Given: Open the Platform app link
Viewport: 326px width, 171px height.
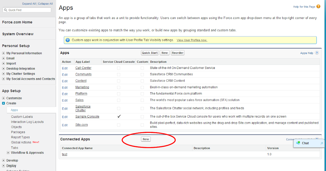Looking at the screenshot, I should point(81,93).
